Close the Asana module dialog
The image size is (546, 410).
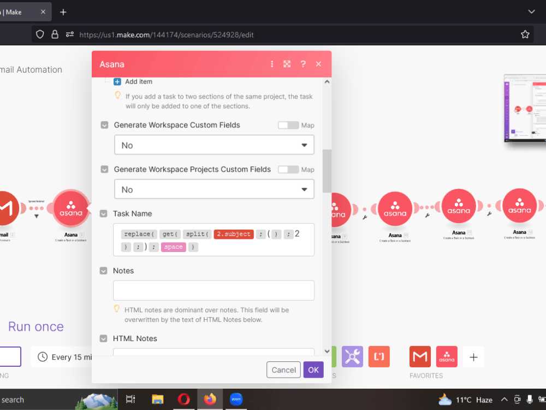(x=318, y=64)
